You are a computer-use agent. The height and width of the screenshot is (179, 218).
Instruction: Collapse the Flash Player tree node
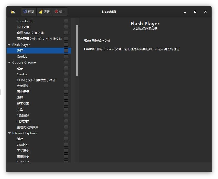9,45
